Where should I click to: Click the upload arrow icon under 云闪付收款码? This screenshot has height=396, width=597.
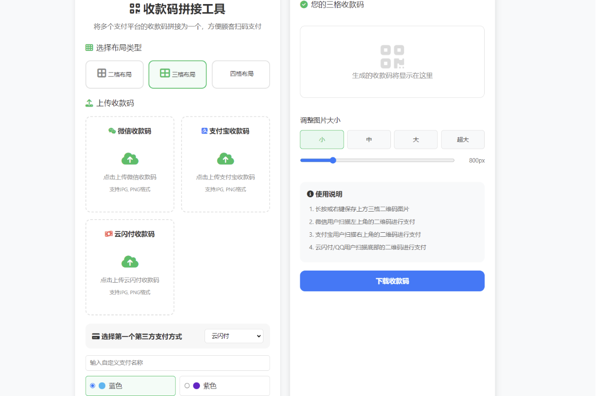click(x=129, y=261)
